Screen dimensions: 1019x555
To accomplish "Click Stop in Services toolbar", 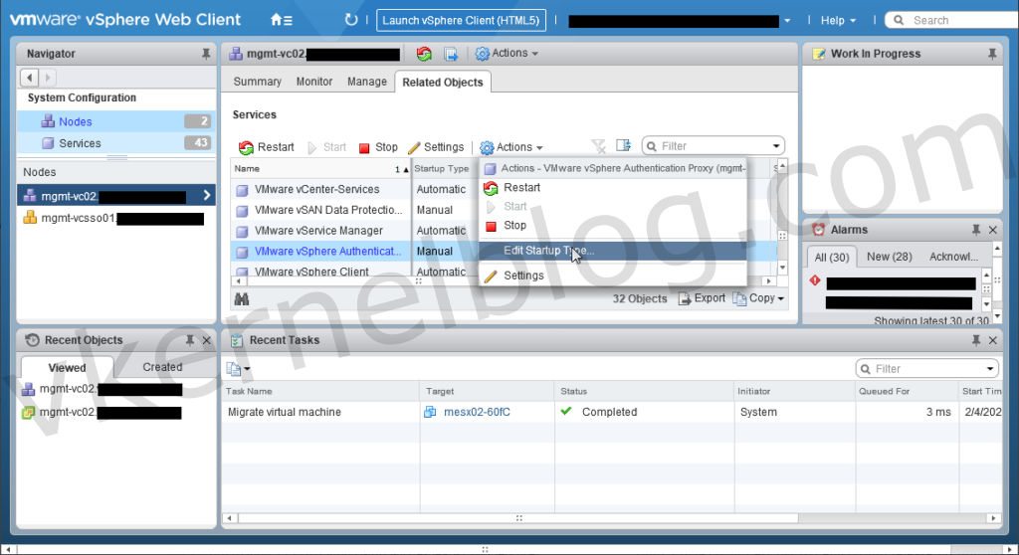I will point(378,147).
